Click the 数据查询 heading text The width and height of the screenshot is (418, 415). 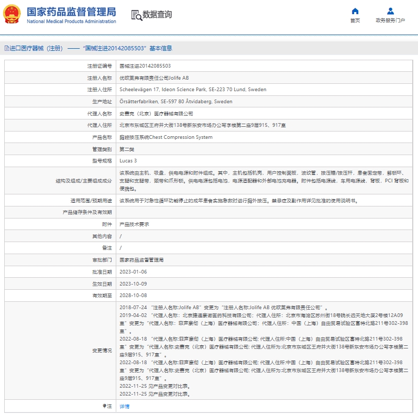point(157,14)
